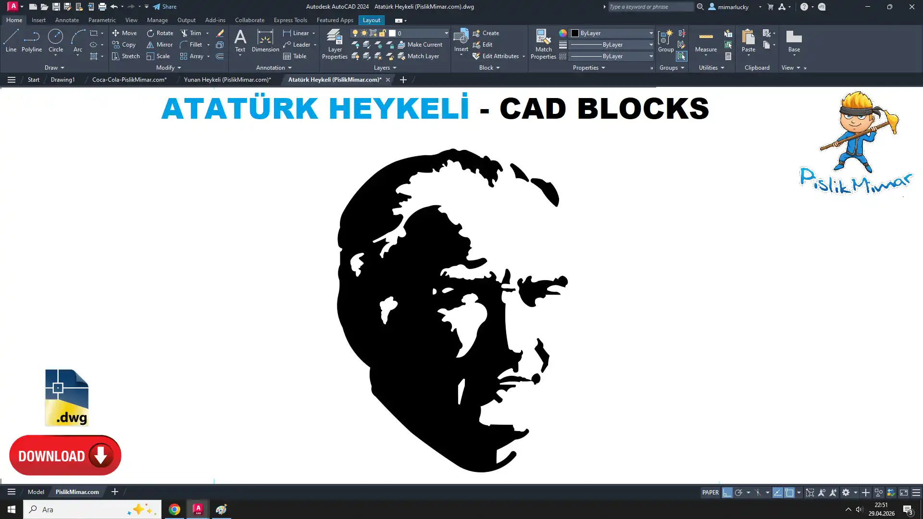Click the Measure utility

pos(705,40)
